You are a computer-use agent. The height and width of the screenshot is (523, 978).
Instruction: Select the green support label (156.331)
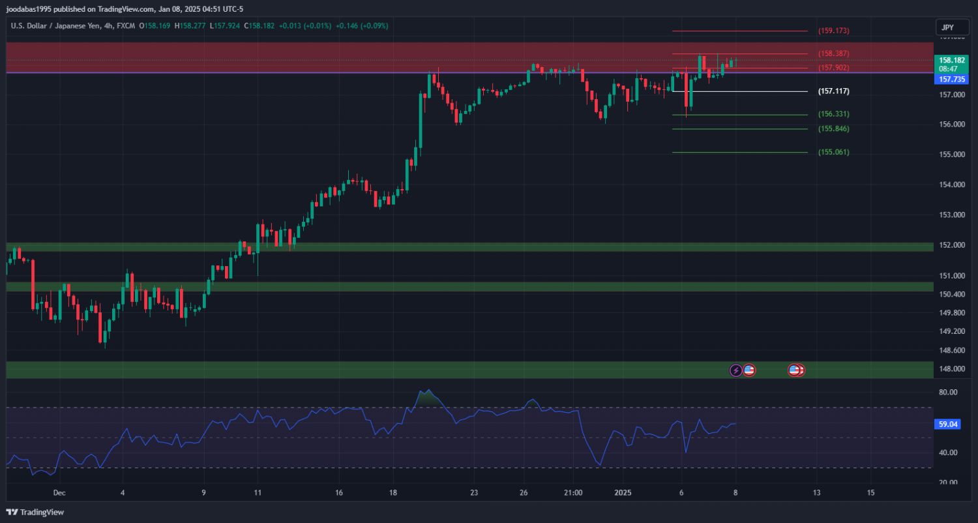click(833, 114)
